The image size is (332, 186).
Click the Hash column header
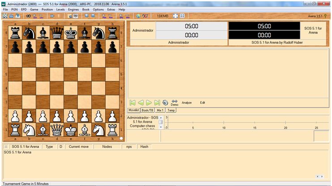[x=145, y=146]
